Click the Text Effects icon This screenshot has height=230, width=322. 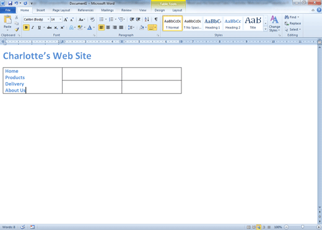71,27
